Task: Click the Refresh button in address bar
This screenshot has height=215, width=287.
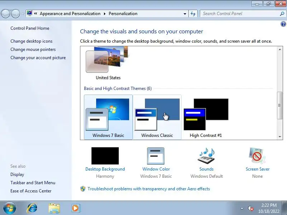Action: click(x=193, y=14)
